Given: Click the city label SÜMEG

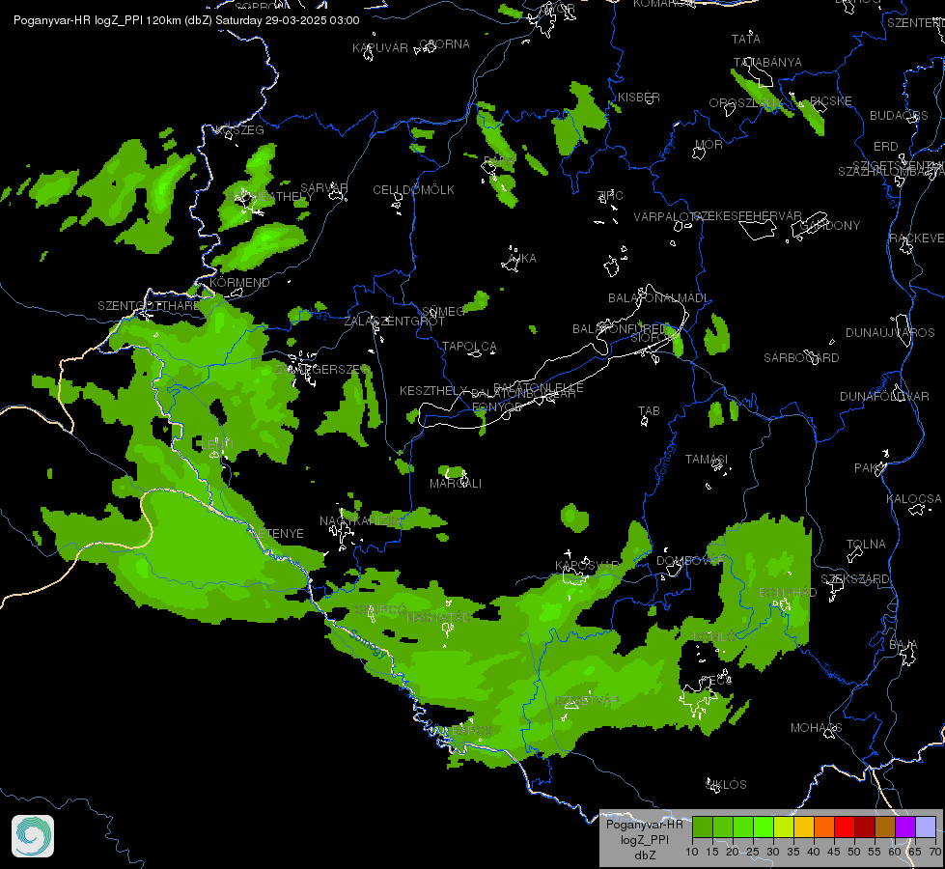Looking at the screenshot, I should click(x=444, y=311).
